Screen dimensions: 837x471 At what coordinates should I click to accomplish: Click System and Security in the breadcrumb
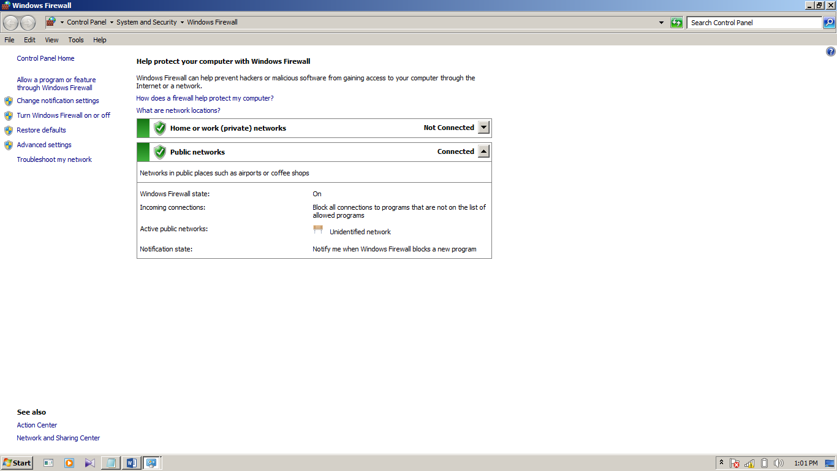[146, 22]
